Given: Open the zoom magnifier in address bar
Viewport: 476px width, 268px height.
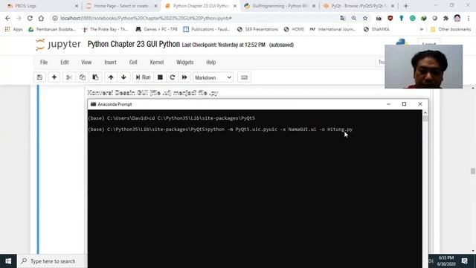Looking at the screenshot, I should 354,18.
